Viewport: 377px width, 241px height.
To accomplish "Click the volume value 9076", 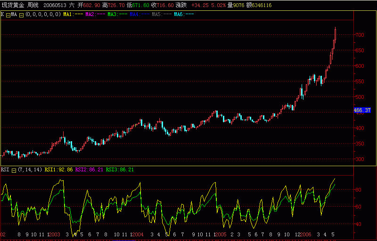I will coord(238,5).
